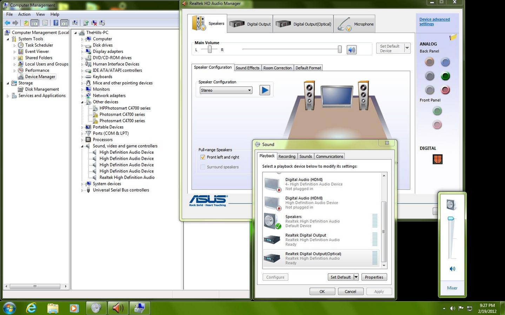Click the playback device list scrollbar
The width and height of the screenshot is (505, 315).
(384, 231)
